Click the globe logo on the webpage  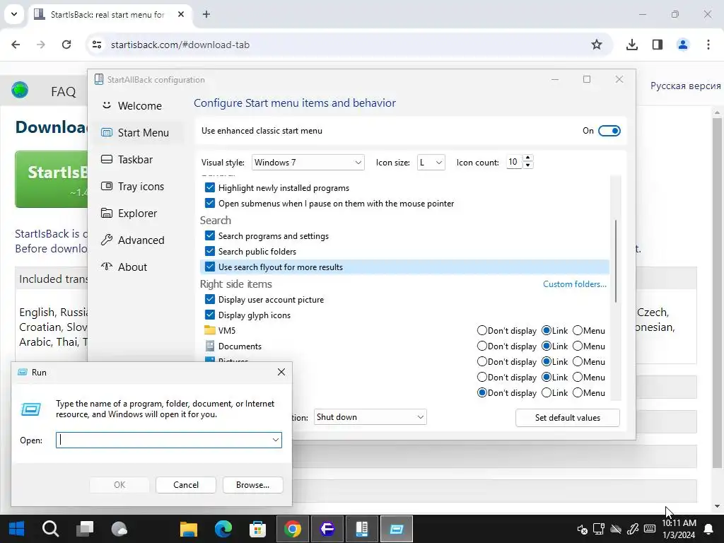click(20, 90)
